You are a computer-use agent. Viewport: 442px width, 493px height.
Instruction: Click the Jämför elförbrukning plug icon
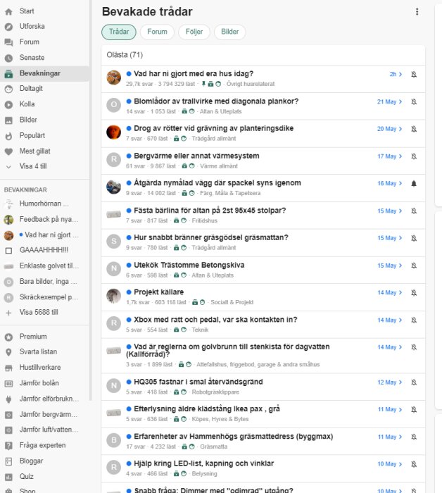tap(8, 399)
